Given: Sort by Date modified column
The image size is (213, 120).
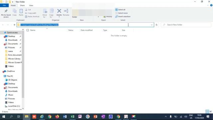Looking at the screenshot, I should [x=87, y=30].
